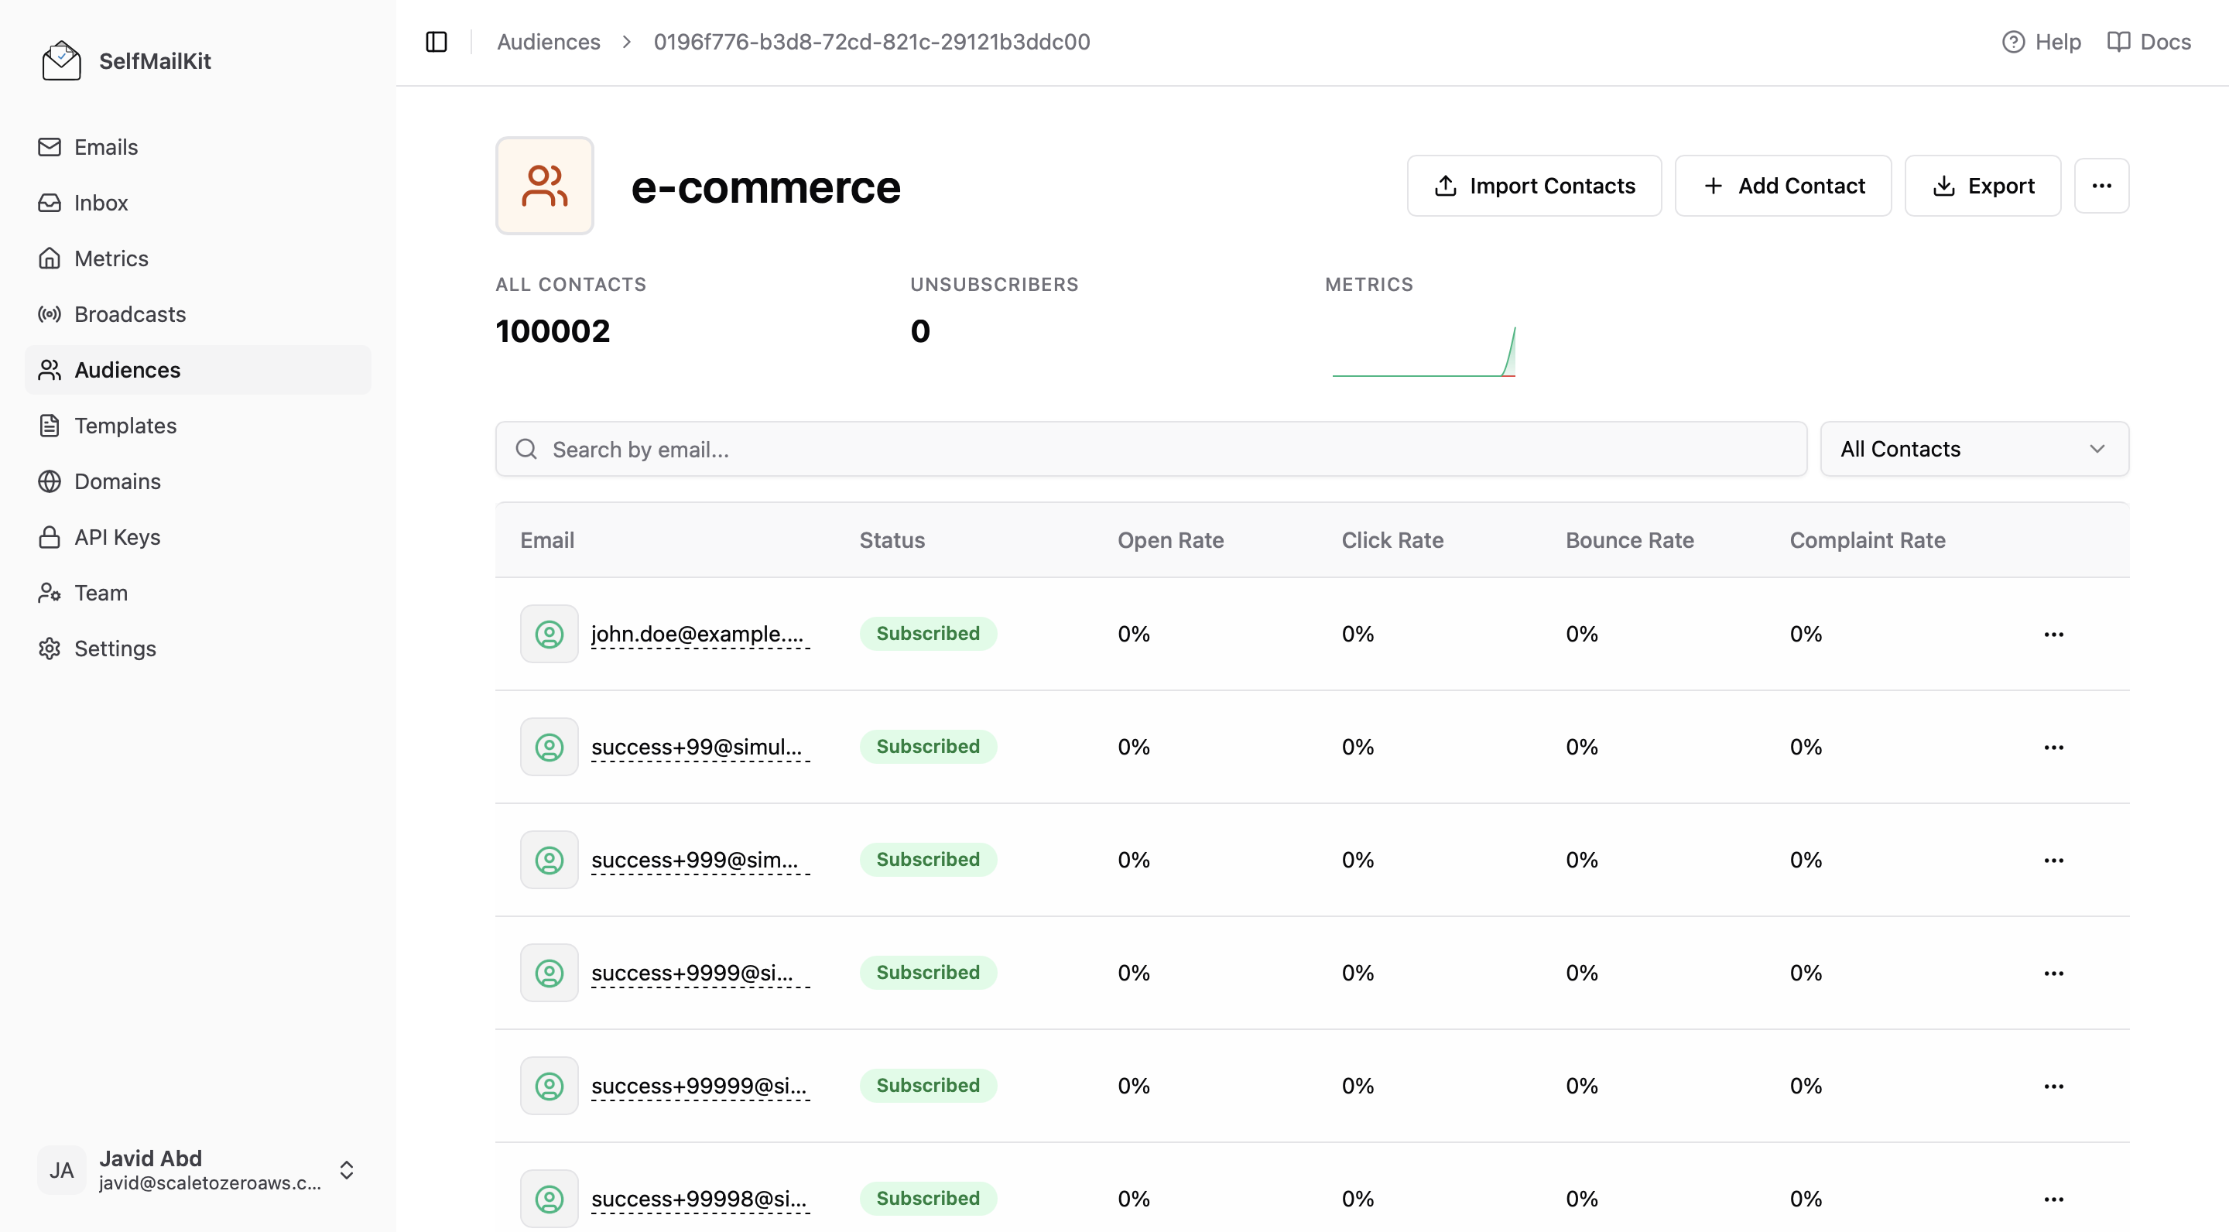Open row actions for success+999@sim contact
The height and width of the screenshot is (1232, 2229).
(x=2053, y=860)
